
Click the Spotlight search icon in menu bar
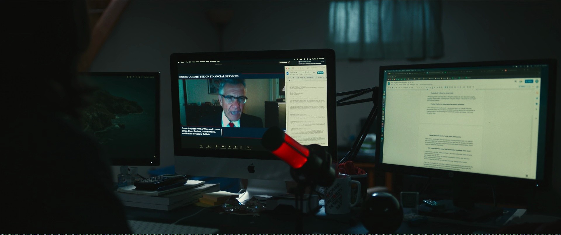click(x=307, y=59)
